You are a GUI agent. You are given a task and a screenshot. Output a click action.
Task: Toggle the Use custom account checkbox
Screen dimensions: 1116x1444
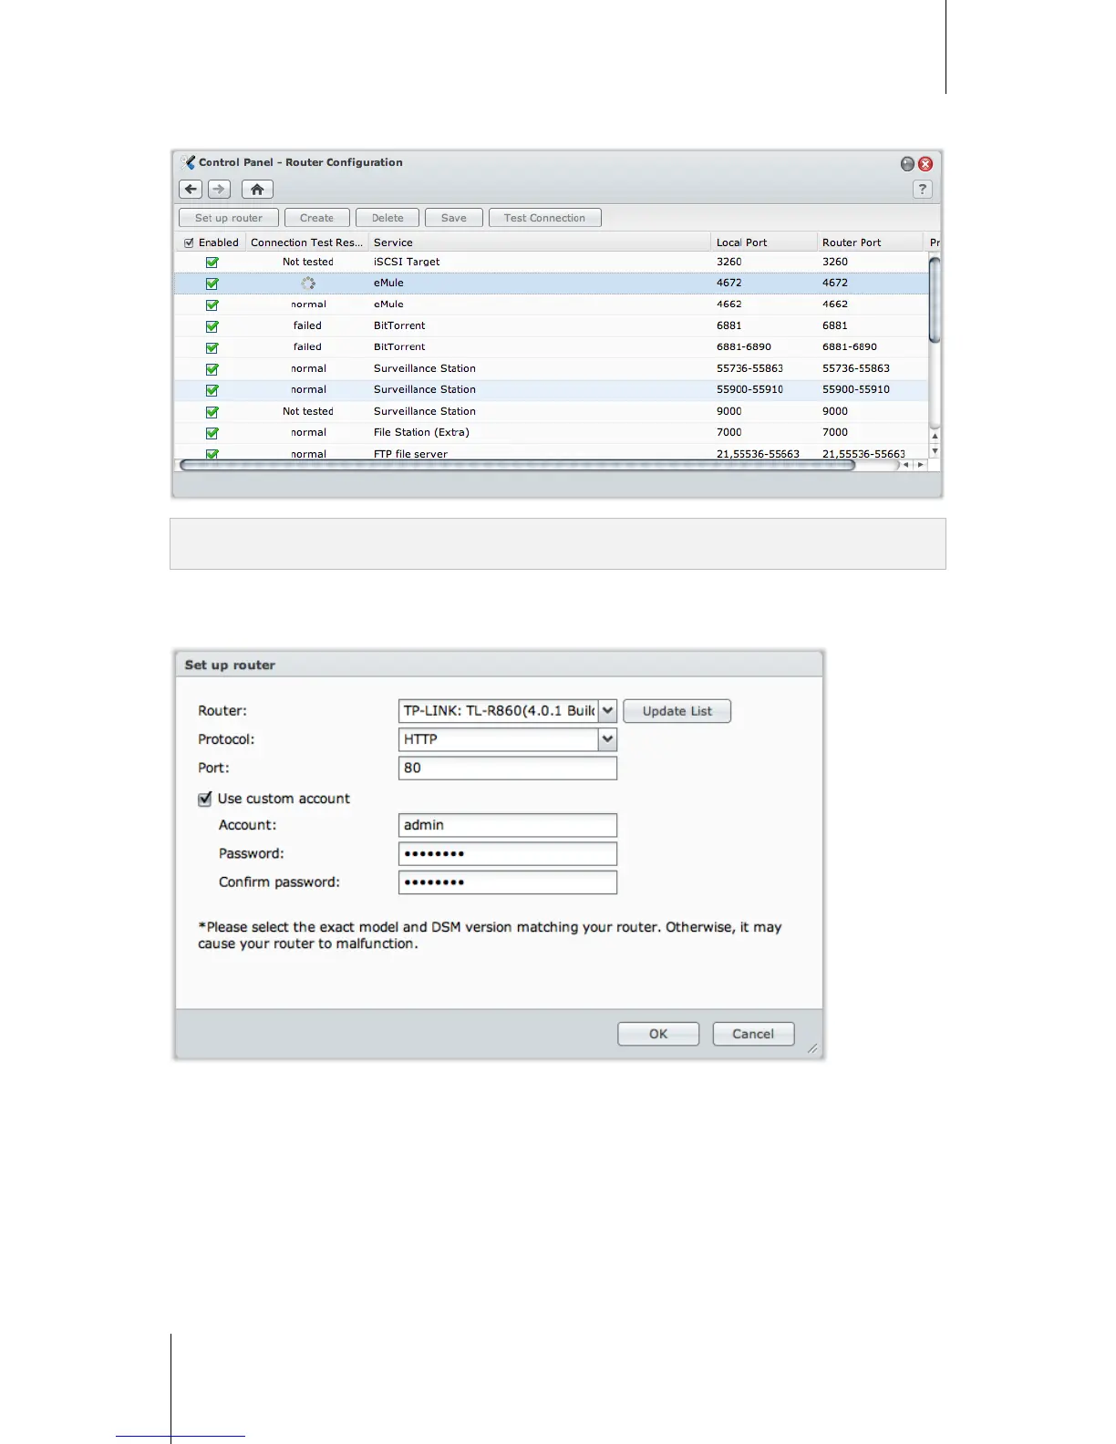[205, 799]
